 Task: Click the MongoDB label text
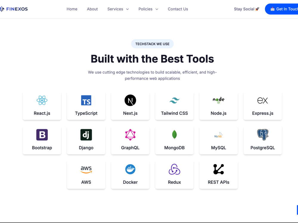174,148
